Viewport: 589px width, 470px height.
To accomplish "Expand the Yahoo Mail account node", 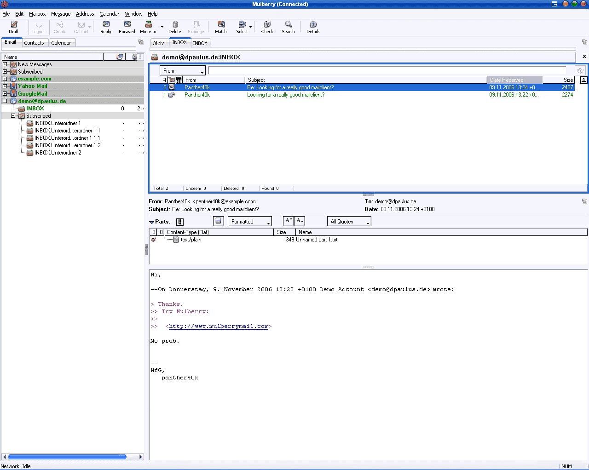I will (5, 86).
